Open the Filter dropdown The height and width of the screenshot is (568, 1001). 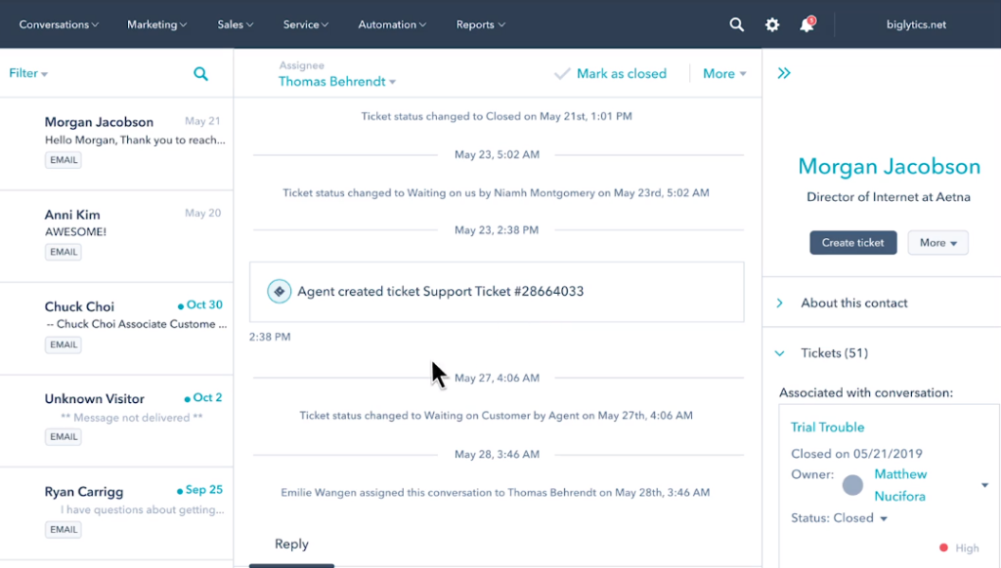pos(28,74)
